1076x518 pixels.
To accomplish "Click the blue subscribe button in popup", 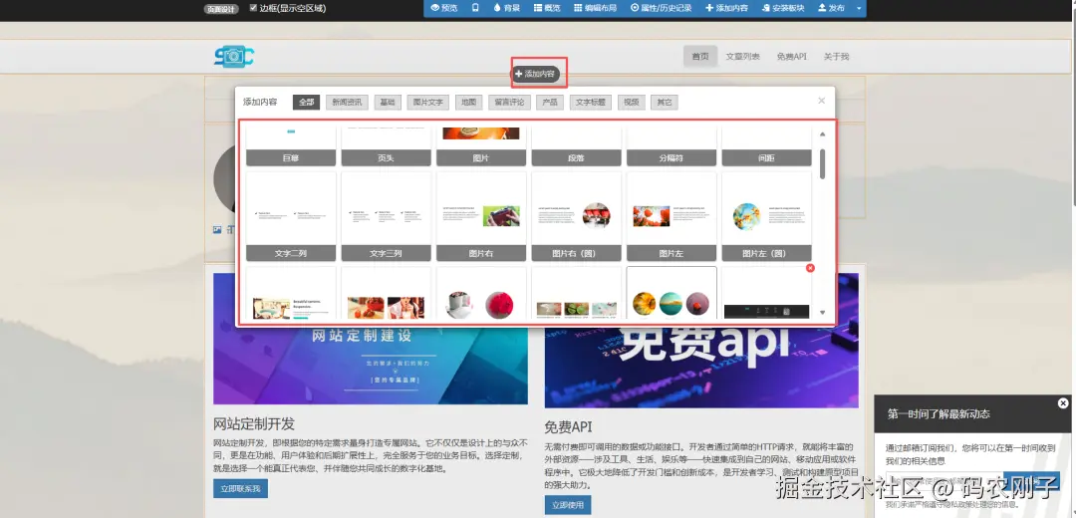I will pyautogui.click(x=1031, y=481).
